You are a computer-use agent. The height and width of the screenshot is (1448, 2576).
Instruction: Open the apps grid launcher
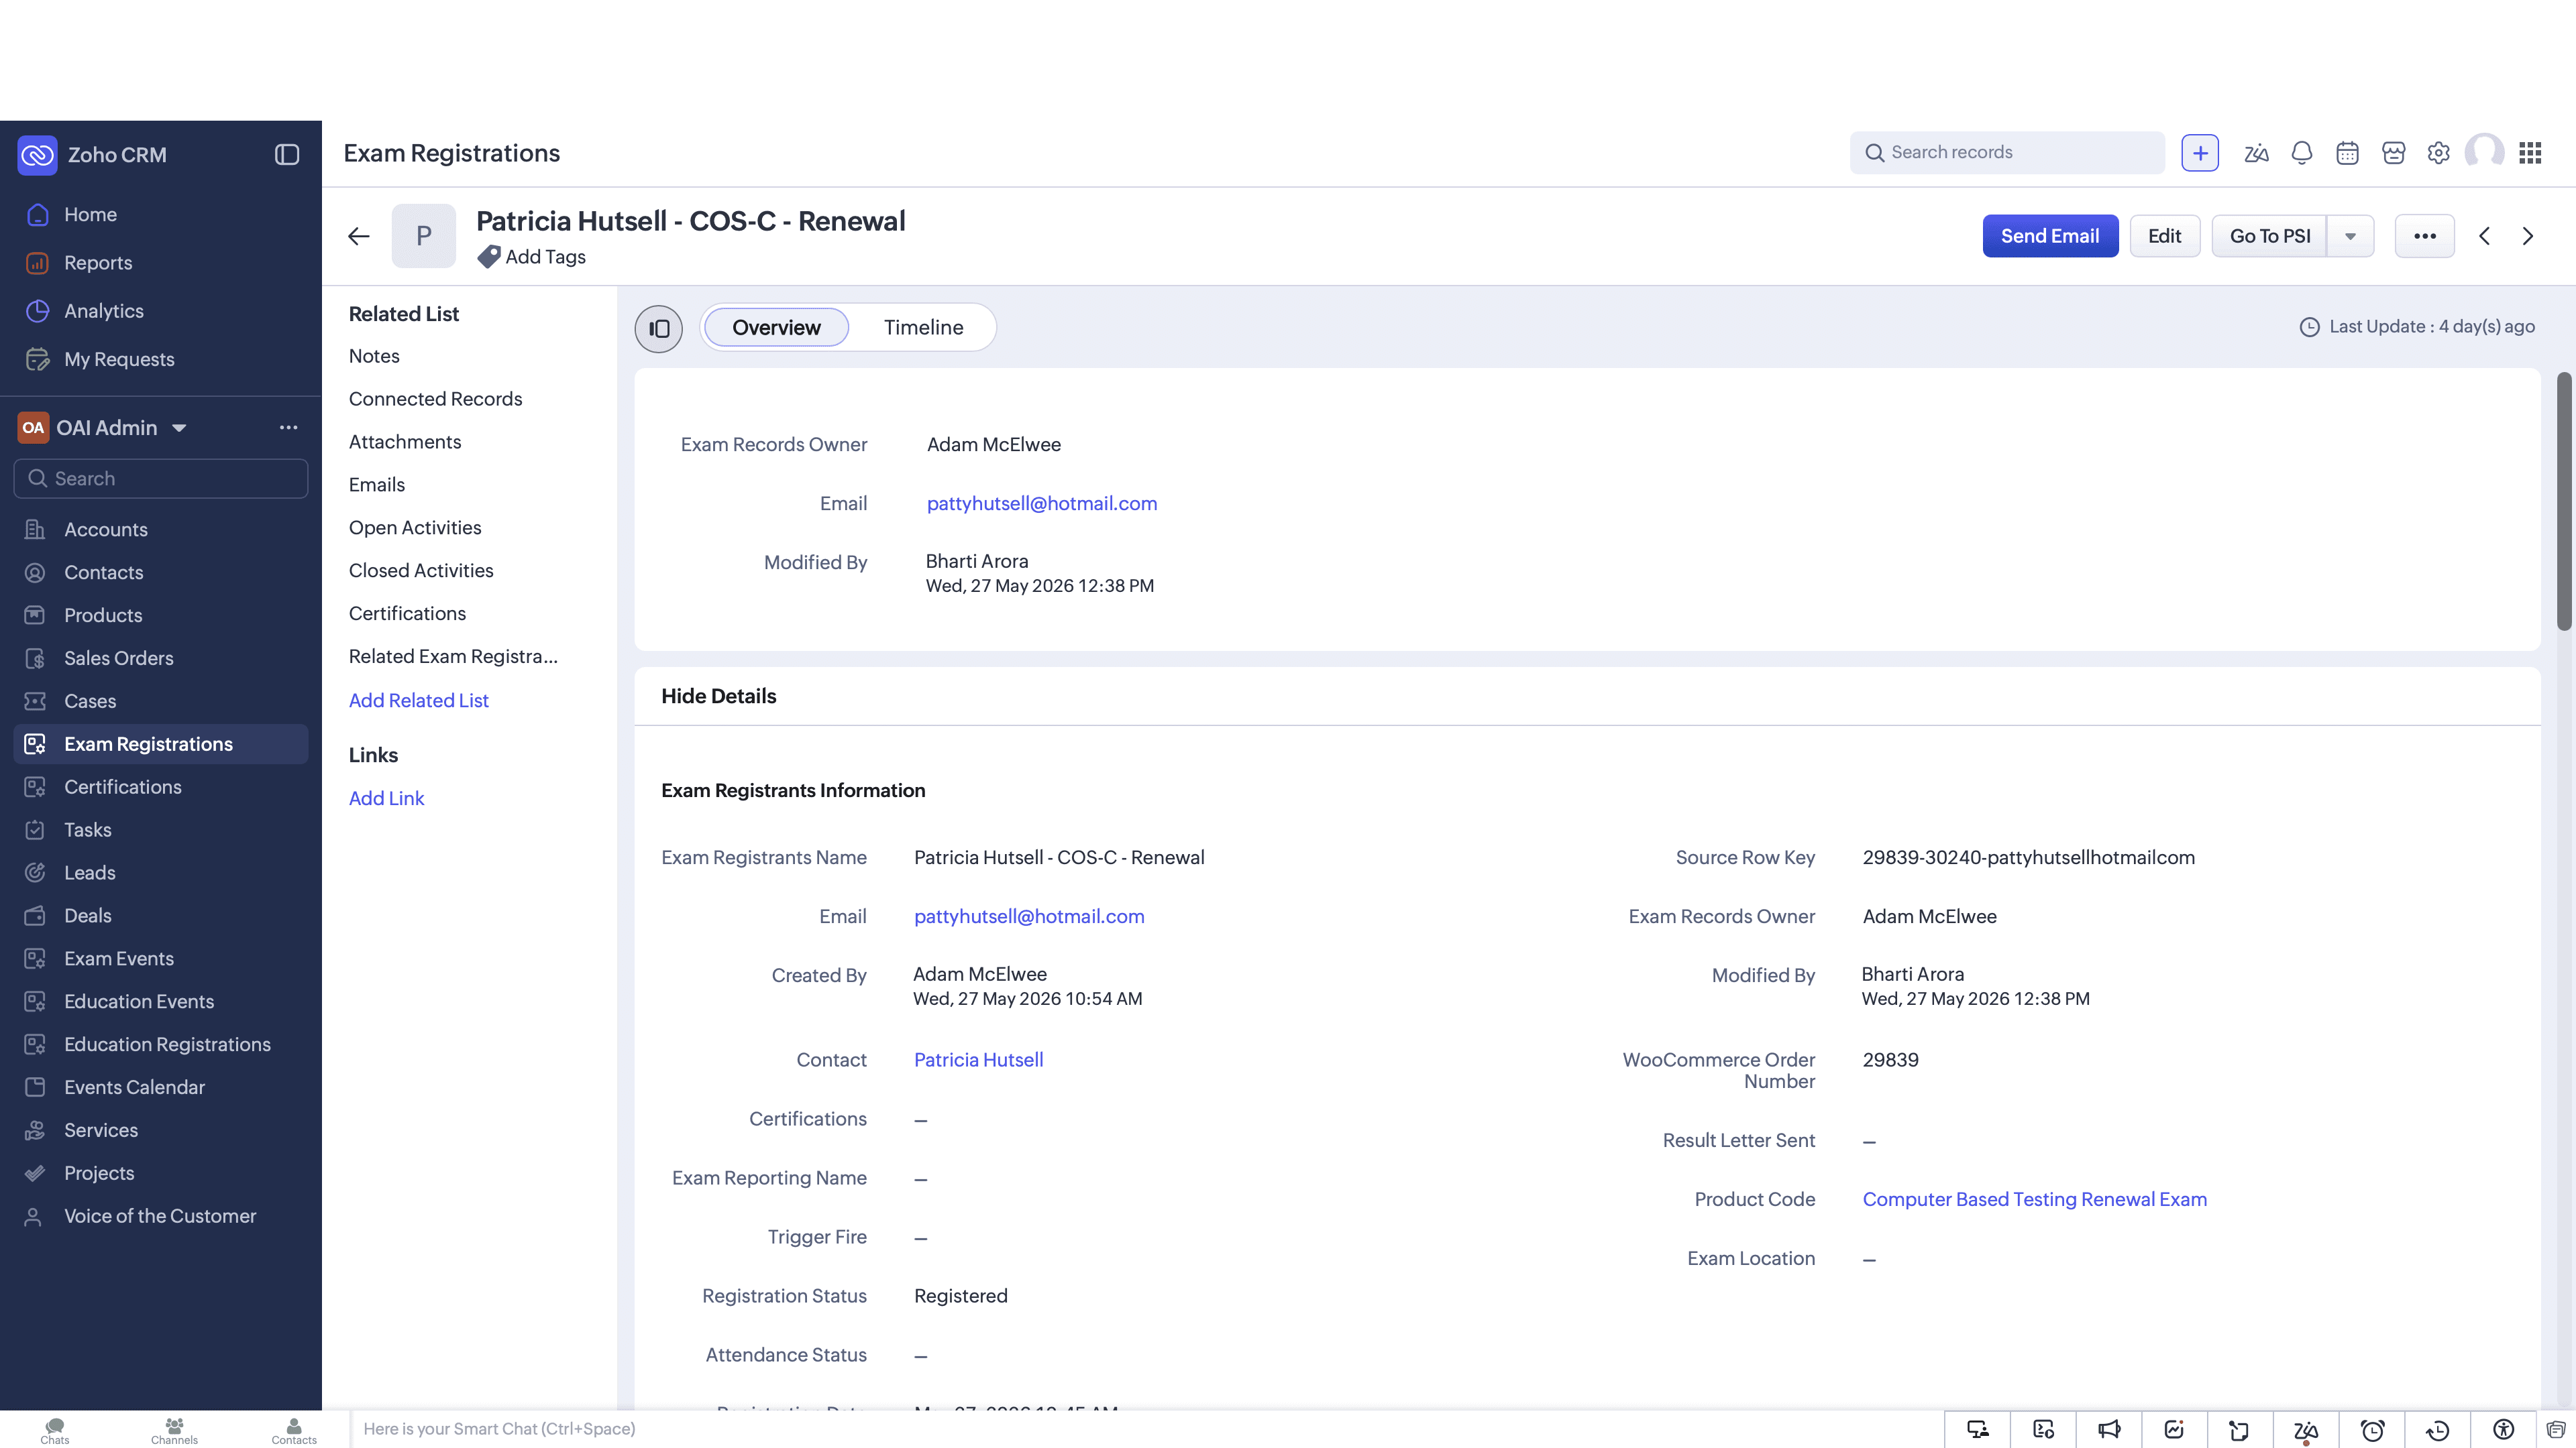point(2530,153)
